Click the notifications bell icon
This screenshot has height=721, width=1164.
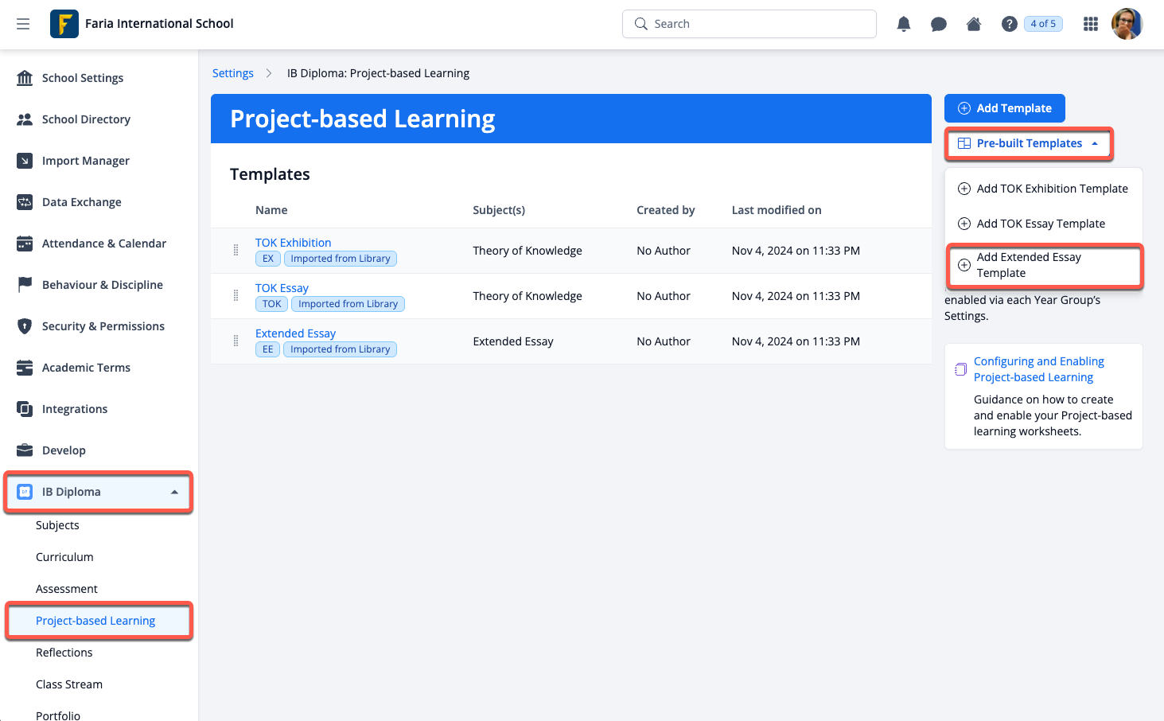point(903,24)
